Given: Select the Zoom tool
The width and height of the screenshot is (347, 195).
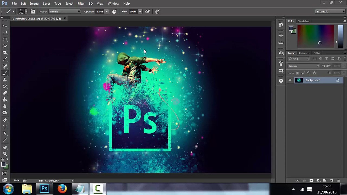Looking at the screenshot, I should [x=5, y=154].
